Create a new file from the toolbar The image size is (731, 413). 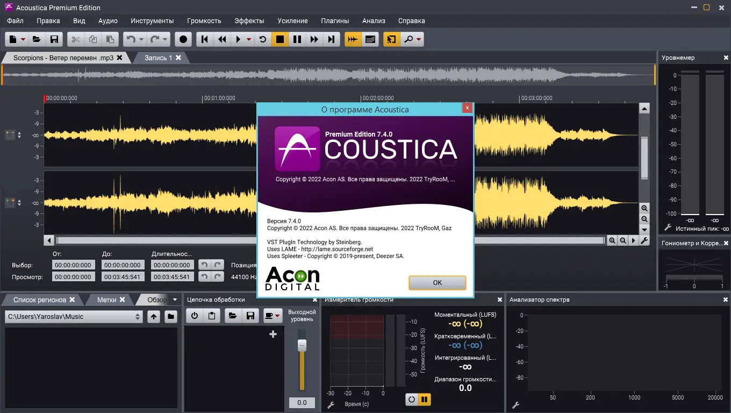(x=13, y=39)
